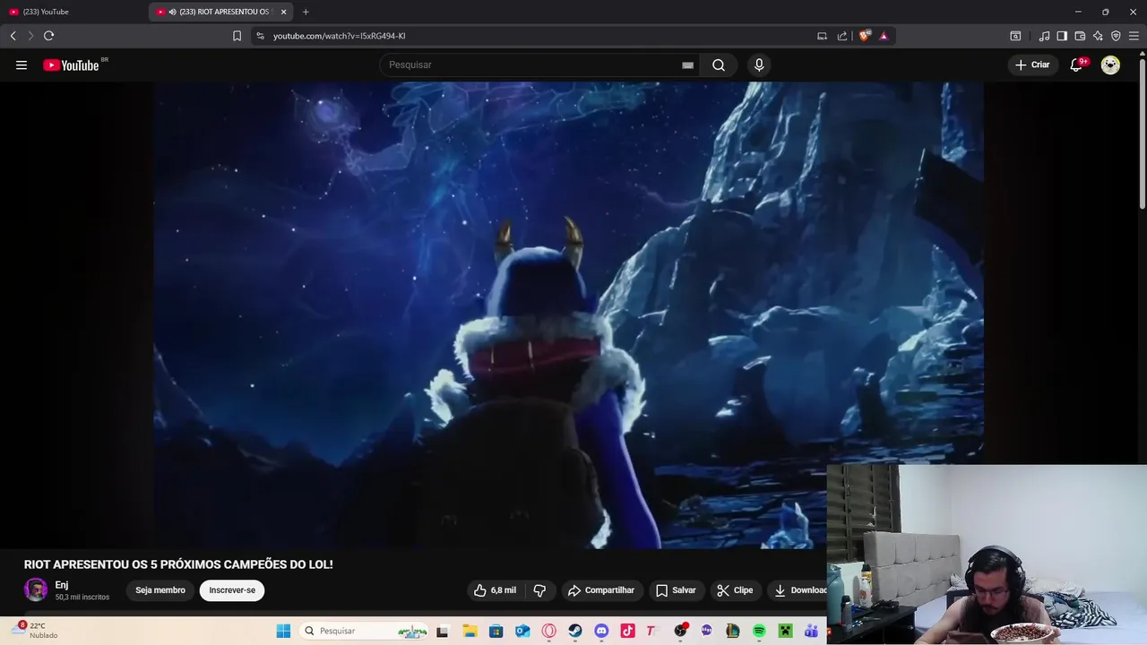Open Minecraft from taskbar
The image size is (1147, 645).
[785, 631]
